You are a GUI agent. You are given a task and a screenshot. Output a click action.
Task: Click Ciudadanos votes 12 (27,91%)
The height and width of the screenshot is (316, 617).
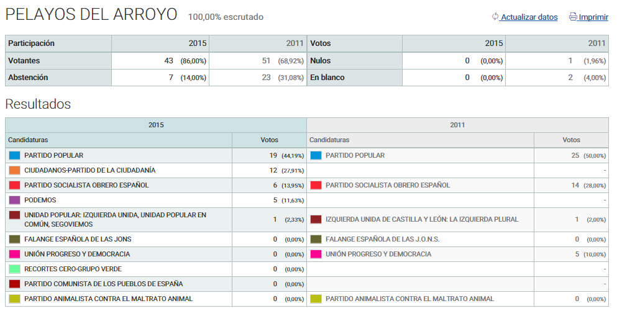tap(286, 171)
